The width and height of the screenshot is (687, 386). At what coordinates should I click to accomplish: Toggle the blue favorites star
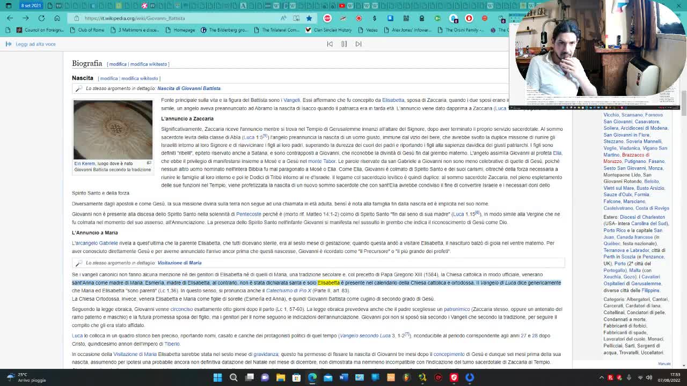tap(309, 18)
